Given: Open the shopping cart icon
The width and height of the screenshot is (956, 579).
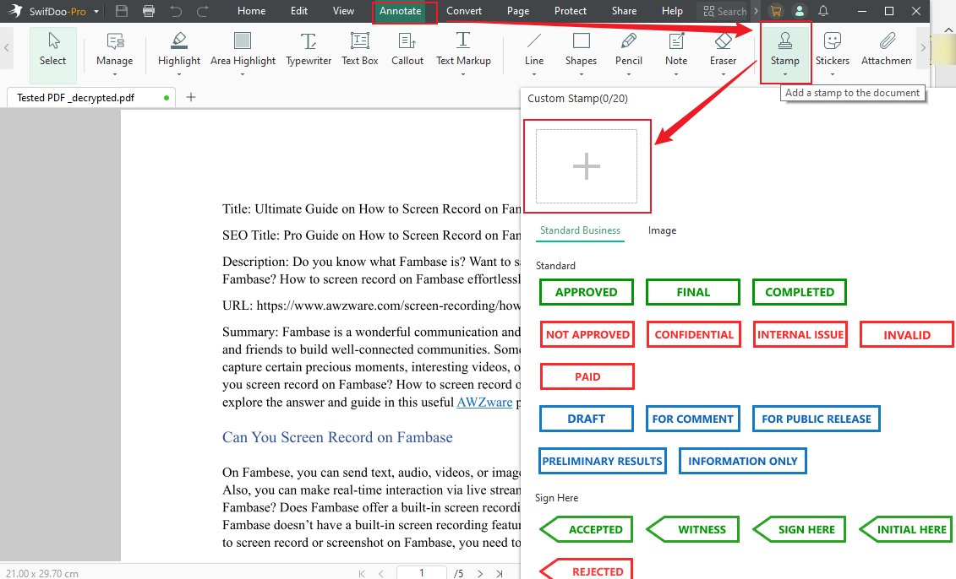Looking at the screenshot, I should pyautogui.click(x=775, y=11).
